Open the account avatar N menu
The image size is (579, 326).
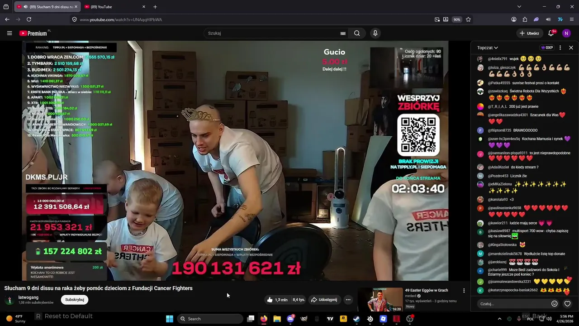(x=566, y=33)
